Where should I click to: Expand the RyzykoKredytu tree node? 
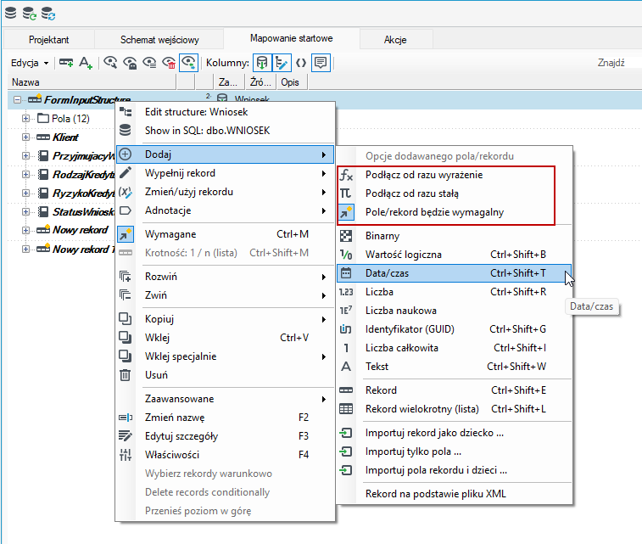click(25, 193)
